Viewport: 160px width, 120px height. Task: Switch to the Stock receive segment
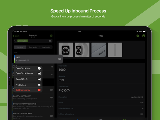tap(33, 47)
